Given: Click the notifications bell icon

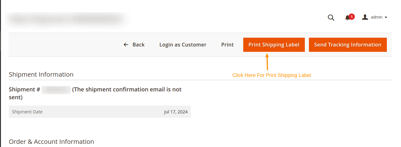Looking at the screenshot, I should coord(347,18).
